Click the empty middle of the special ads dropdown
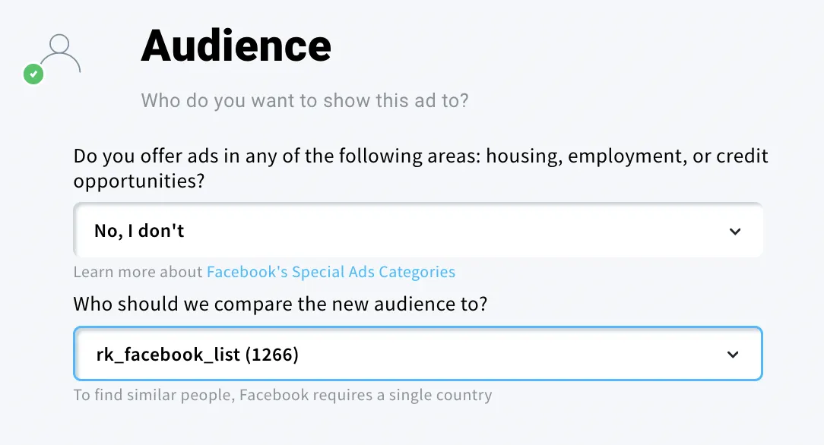 (x=456, y=231)
